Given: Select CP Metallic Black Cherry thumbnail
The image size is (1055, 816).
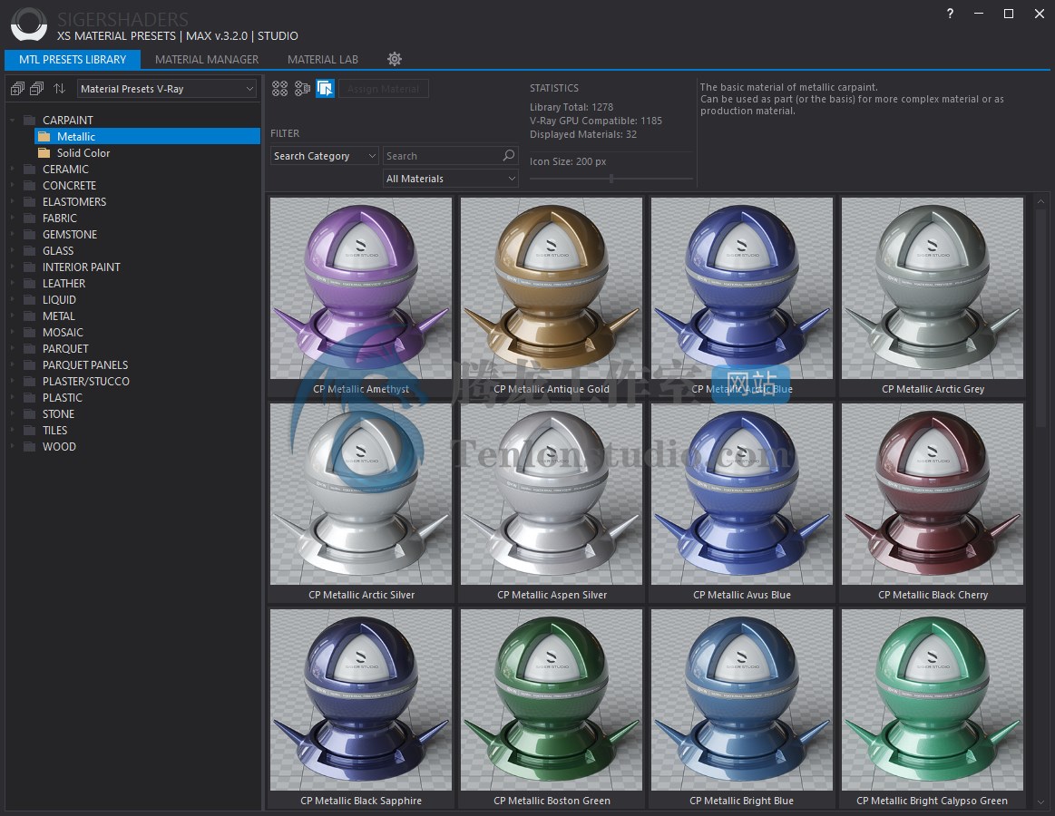Looking at the screenshot, I should (x=932, y=494).
